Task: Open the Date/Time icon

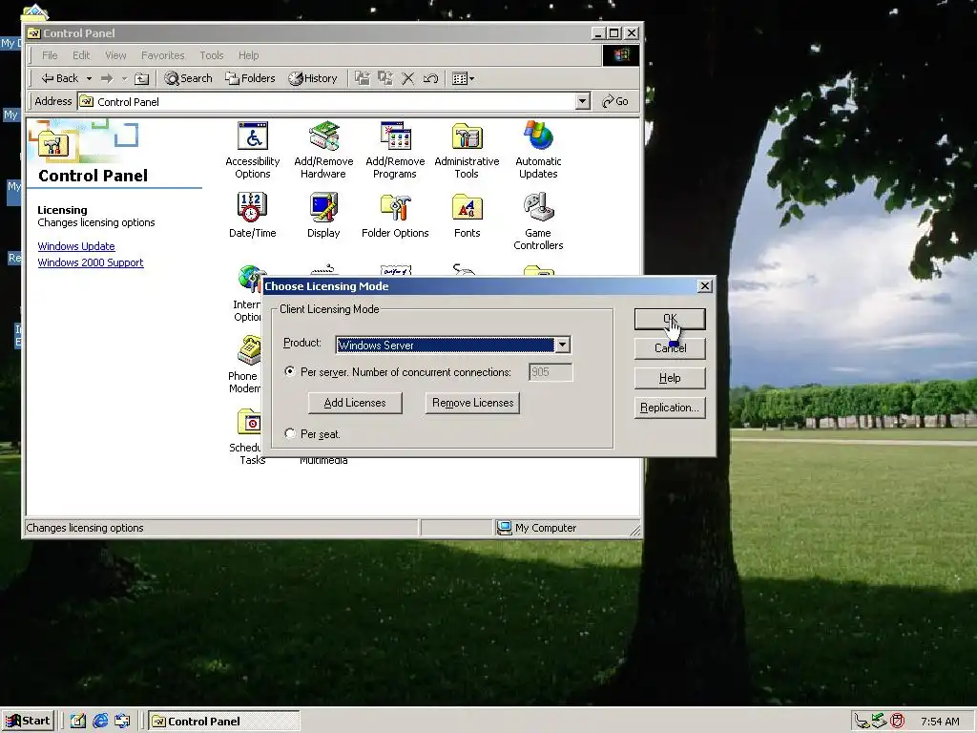Action: point(252,207)
